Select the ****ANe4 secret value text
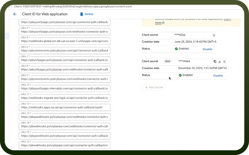Screen dimensions: 249x155 [x=184, y=61]
